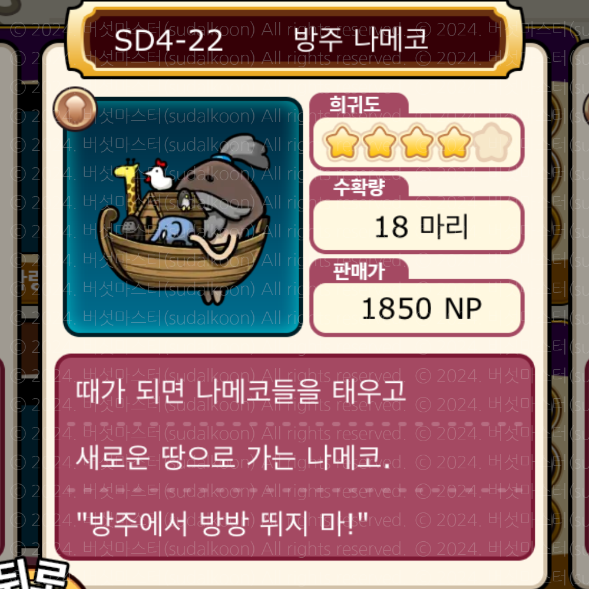Click the fourth gold rarity star

point(454,142)
